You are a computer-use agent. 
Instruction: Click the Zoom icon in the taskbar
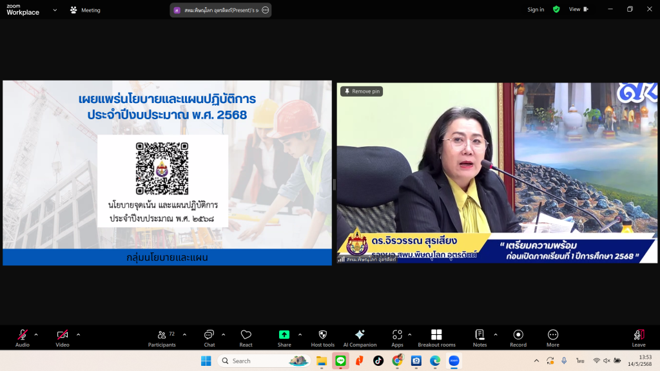[x=454, y=361]
